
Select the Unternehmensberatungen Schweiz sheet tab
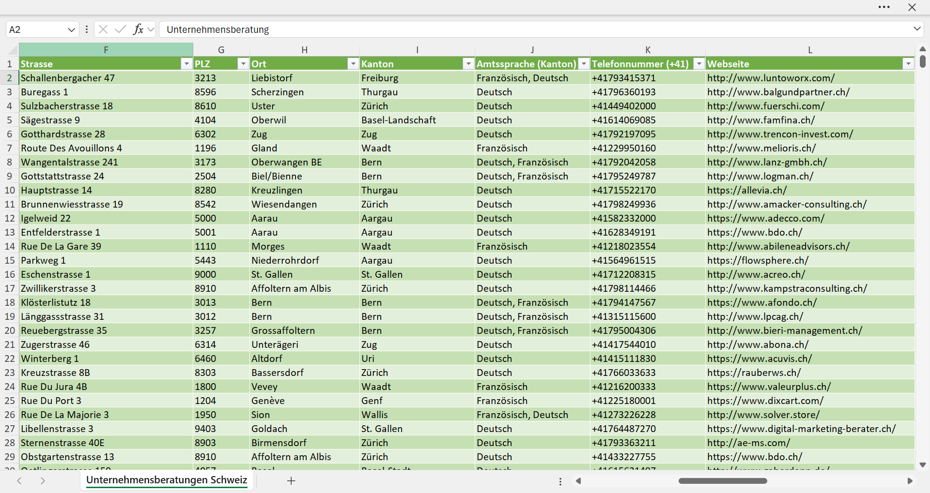(167, 480)
